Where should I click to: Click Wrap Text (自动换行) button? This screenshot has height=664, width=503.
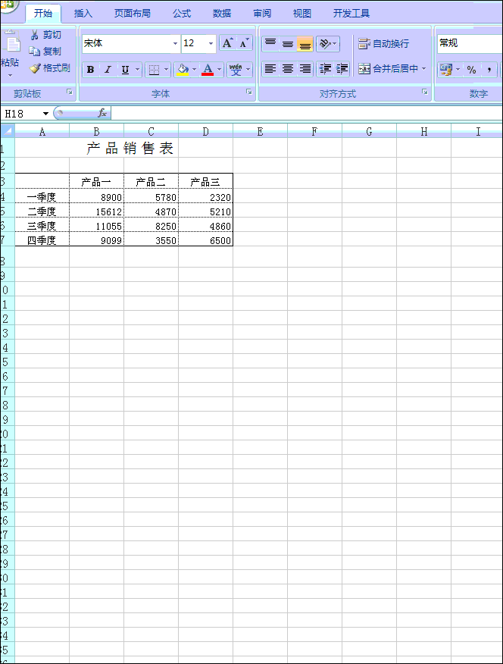click(x=384, y=44)
